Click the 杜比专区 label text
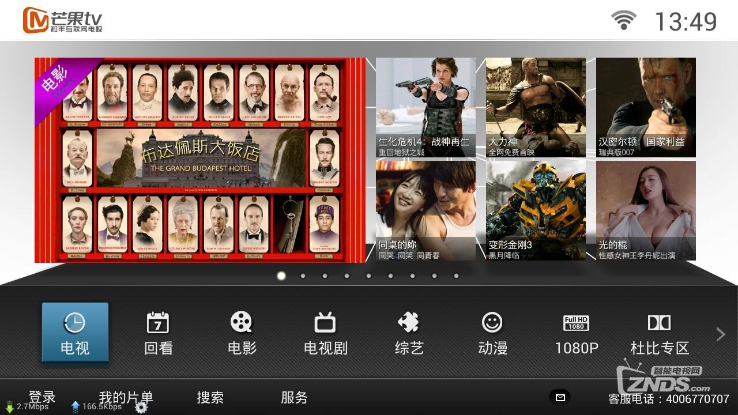738x415 pixels. pyautogui.click(x=660, y=348)
